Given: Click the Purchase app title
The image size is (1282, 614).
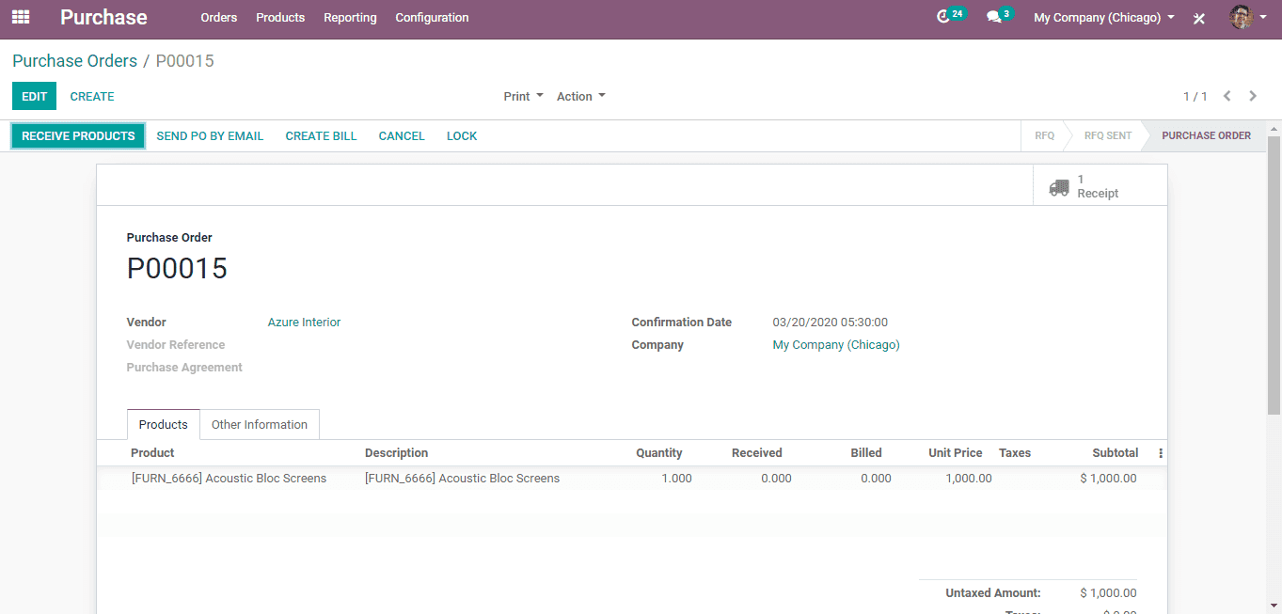Looking at the screenshot, I should [103, 17].
